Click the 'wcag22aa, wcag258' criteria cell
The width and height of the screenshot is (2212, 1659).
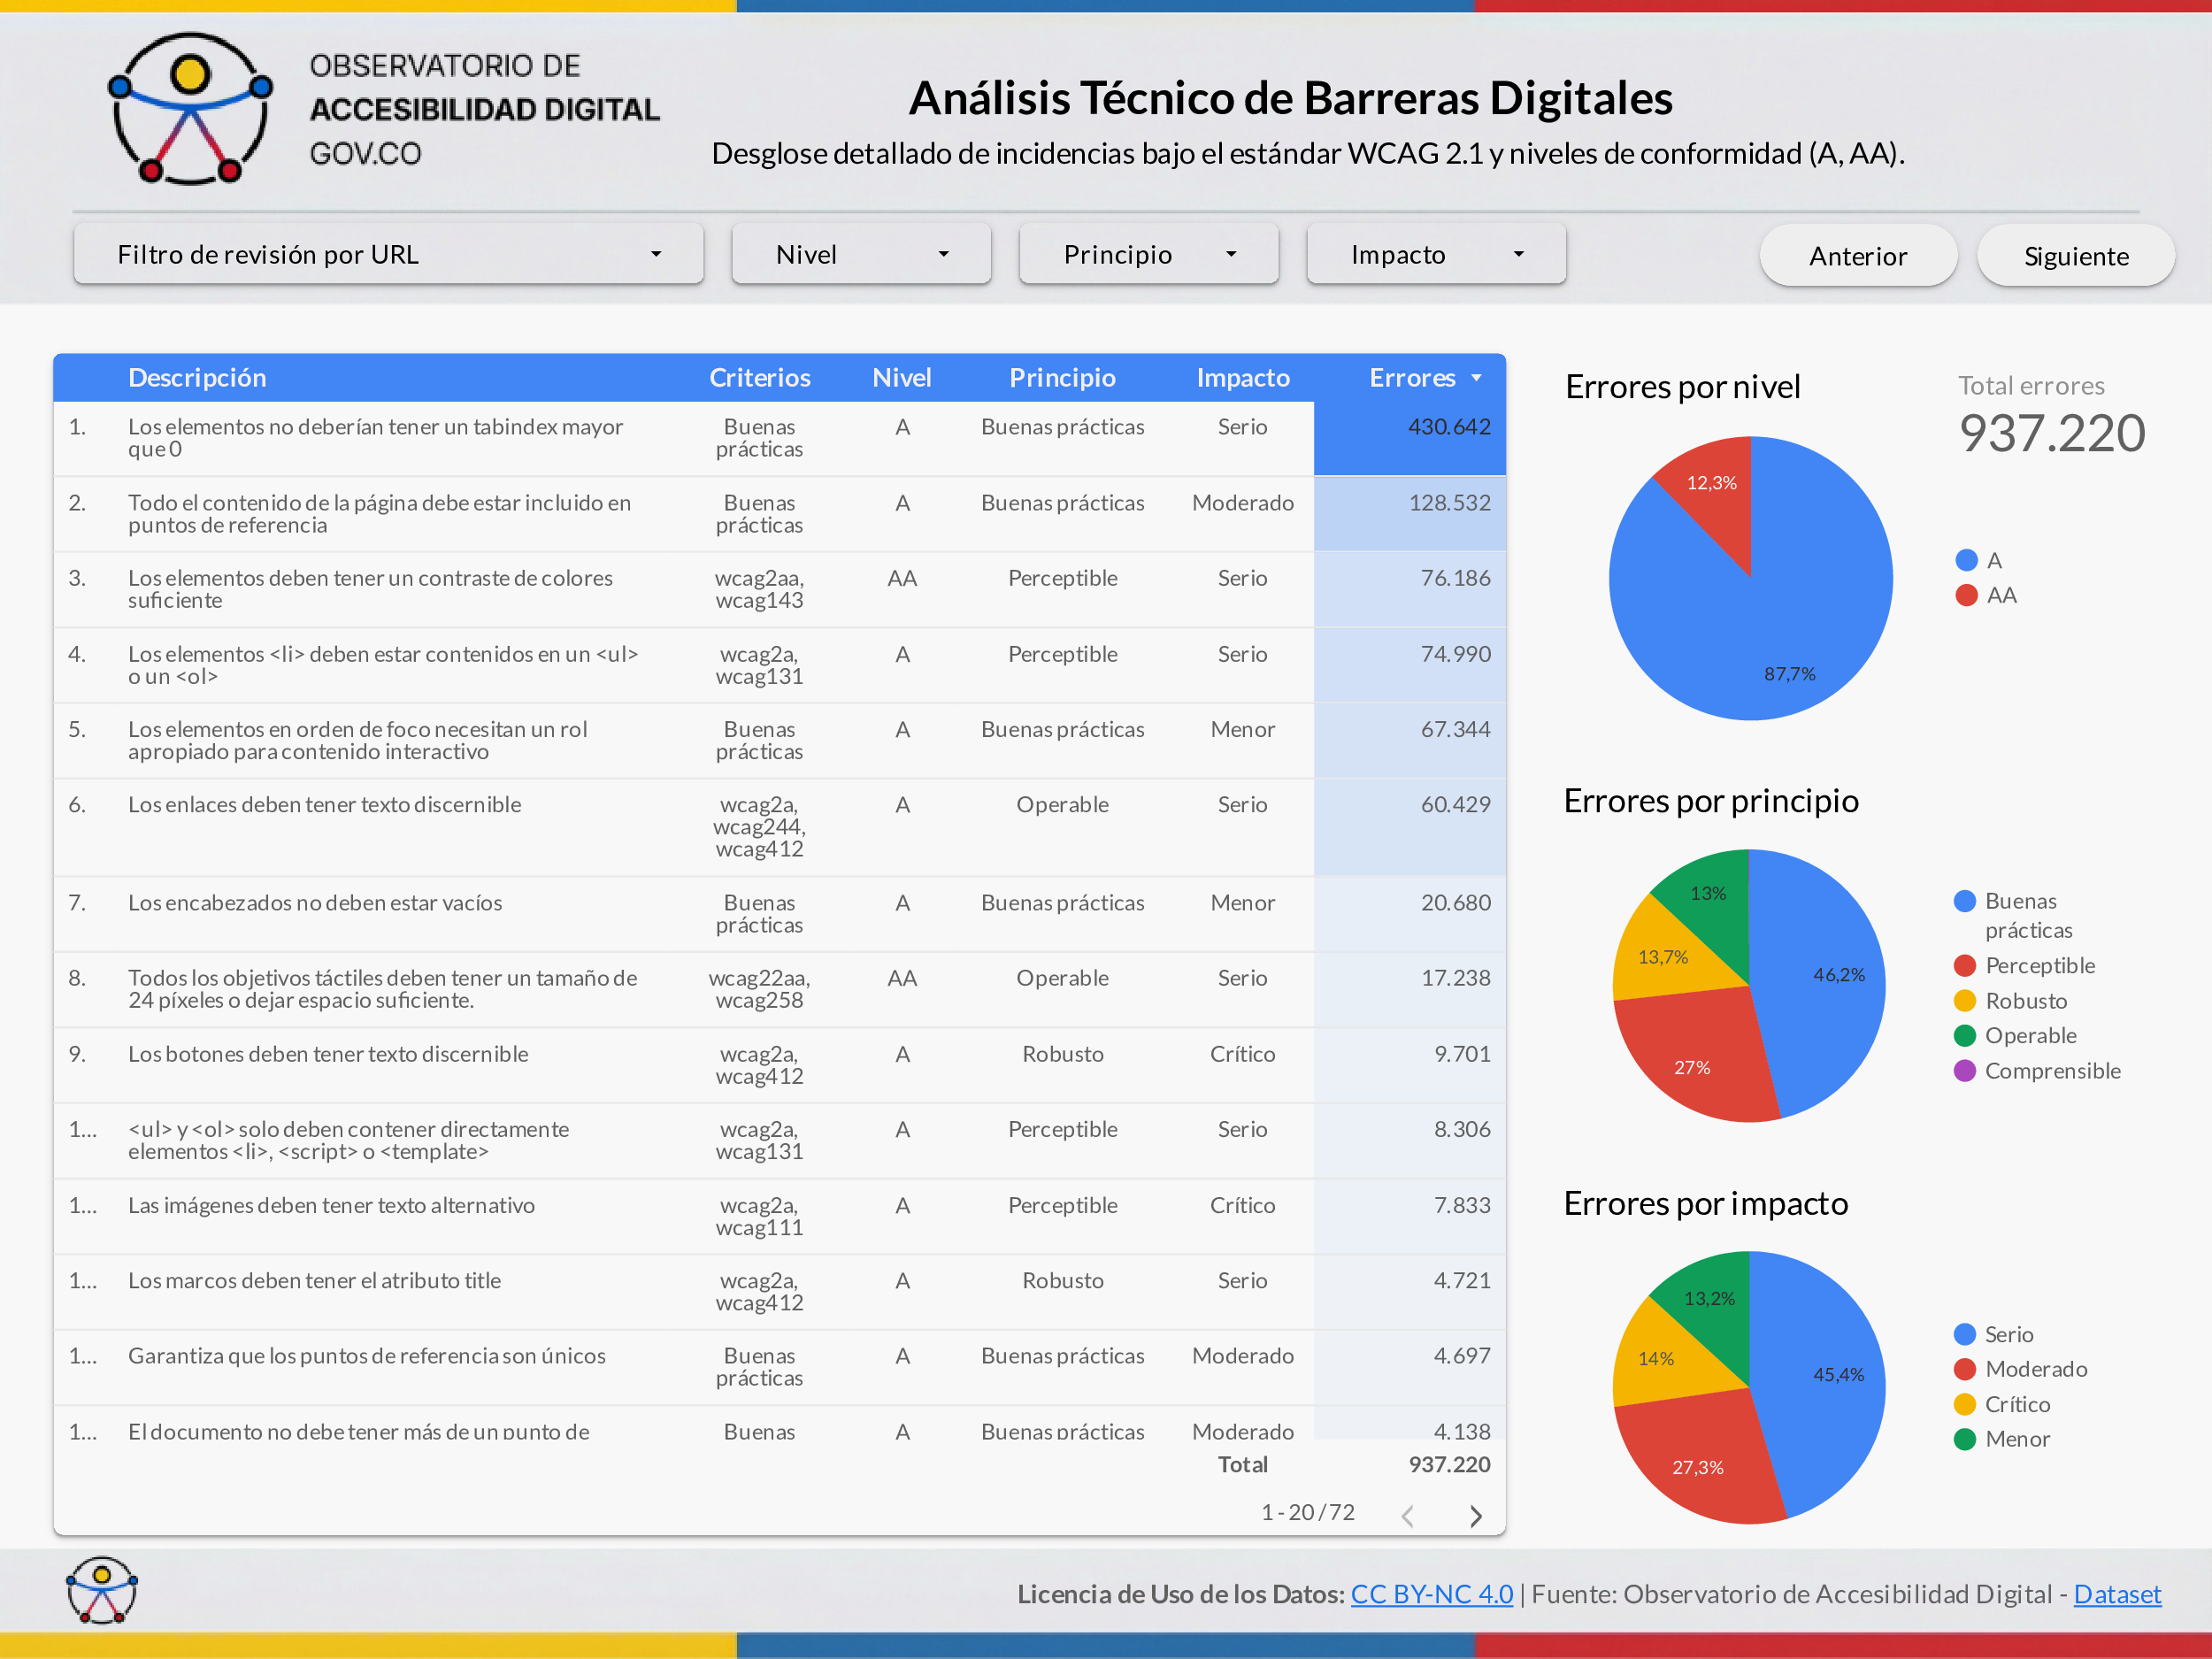point(760,989)
